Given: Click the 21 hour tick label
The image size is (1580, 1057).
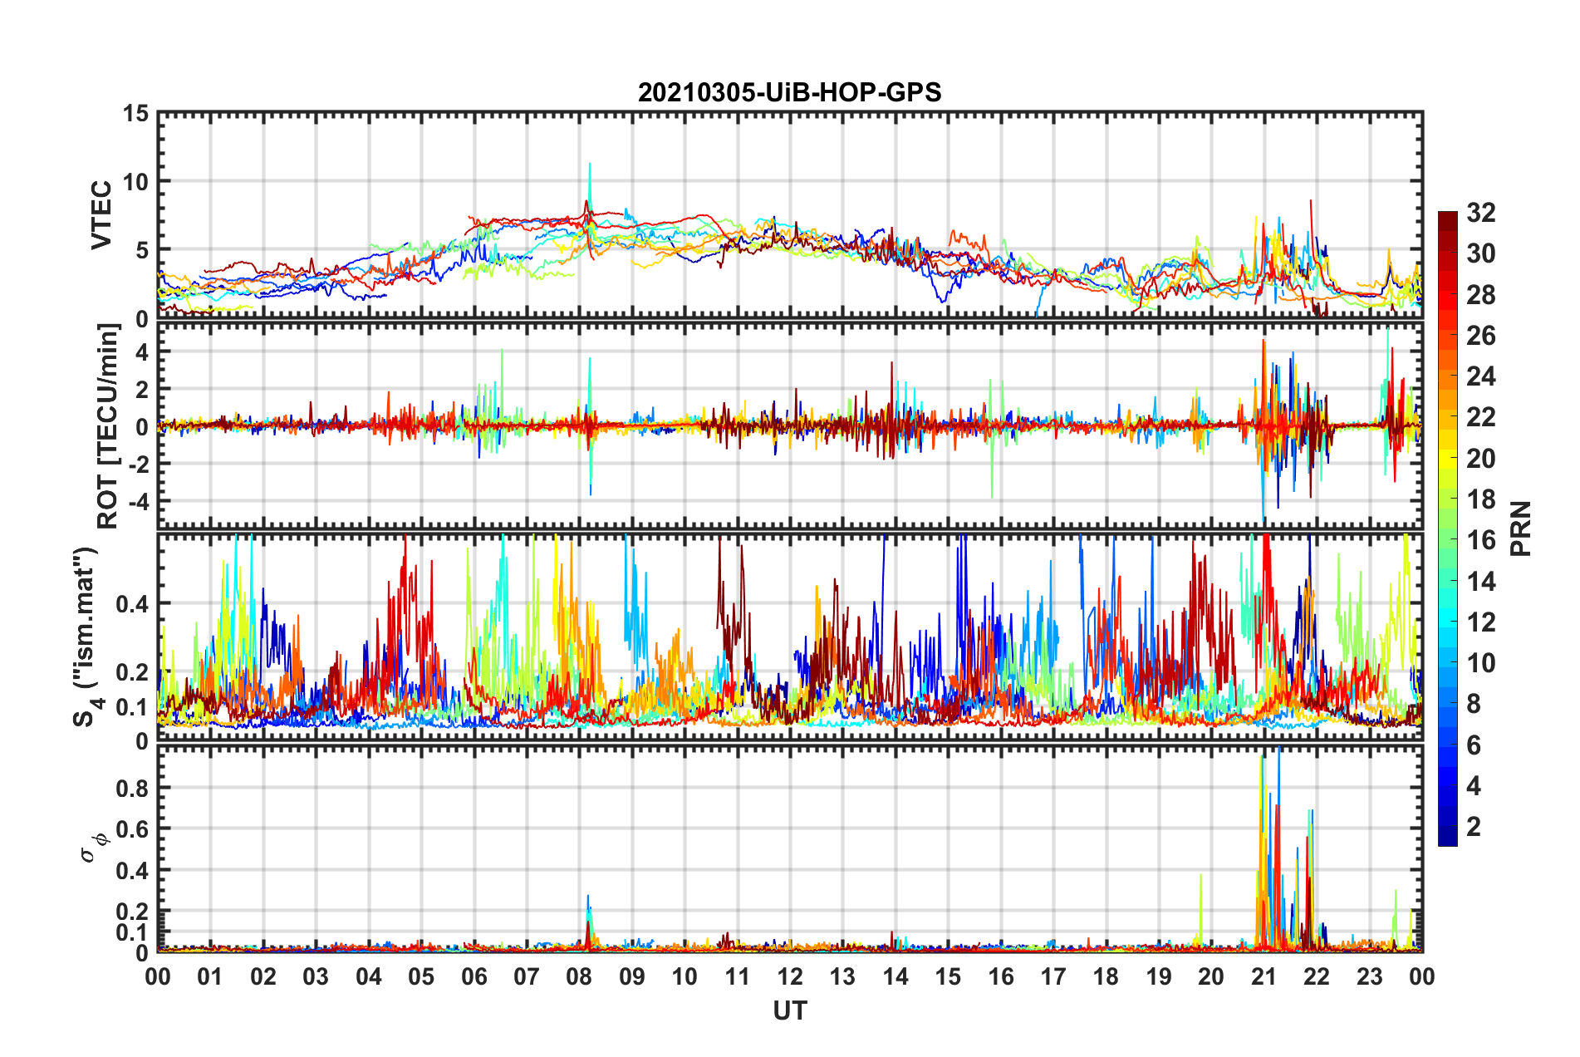Looking at the screenshot, I should point(1264,977).
